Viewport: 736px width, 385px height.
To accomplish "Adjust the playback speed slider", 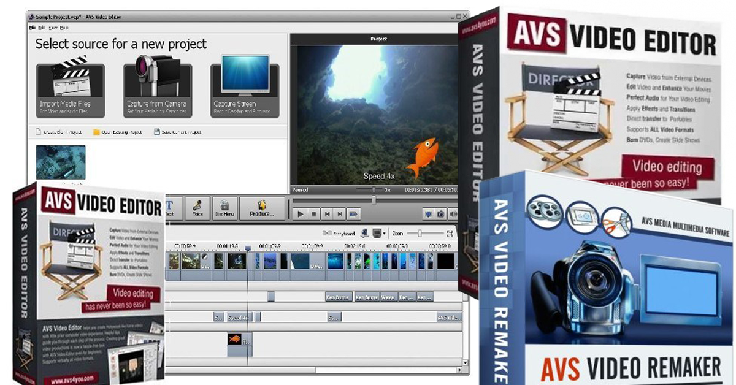I will pos(374,190).
